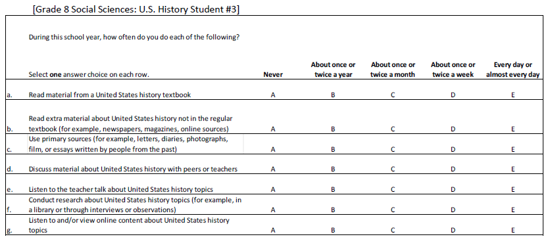Click the question prompt about school year

pyautogui.click(x=134, y=37)
